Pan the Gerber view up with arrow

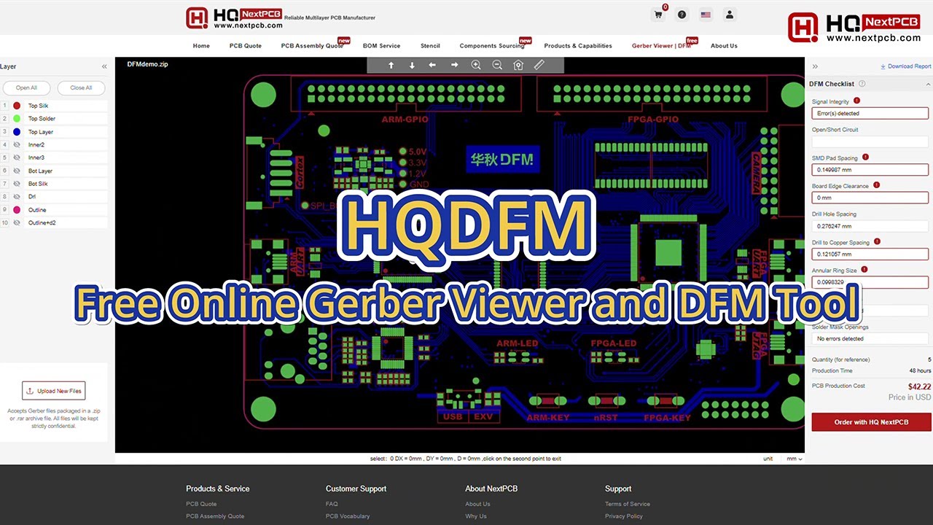pos(391,65)
